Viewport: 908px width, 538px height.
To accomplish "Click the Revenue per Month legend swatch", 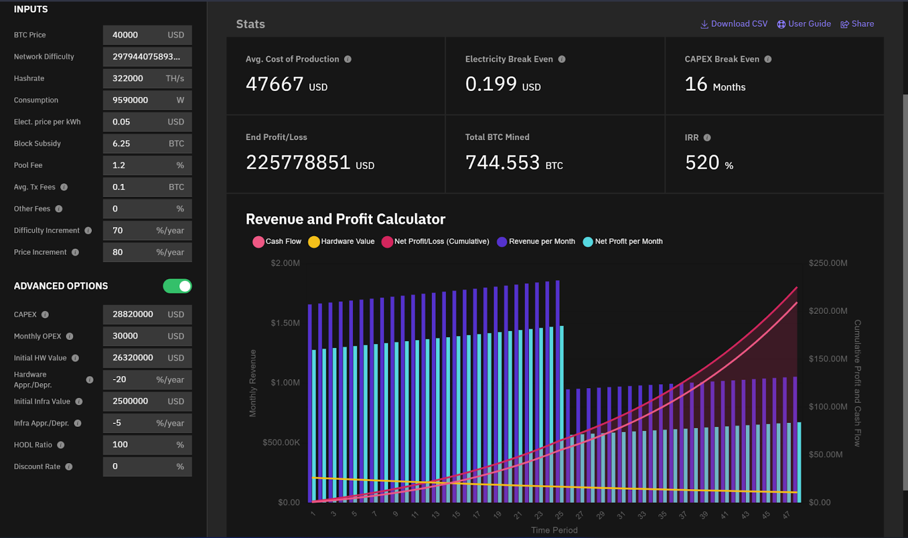I will tap(502, 242).
